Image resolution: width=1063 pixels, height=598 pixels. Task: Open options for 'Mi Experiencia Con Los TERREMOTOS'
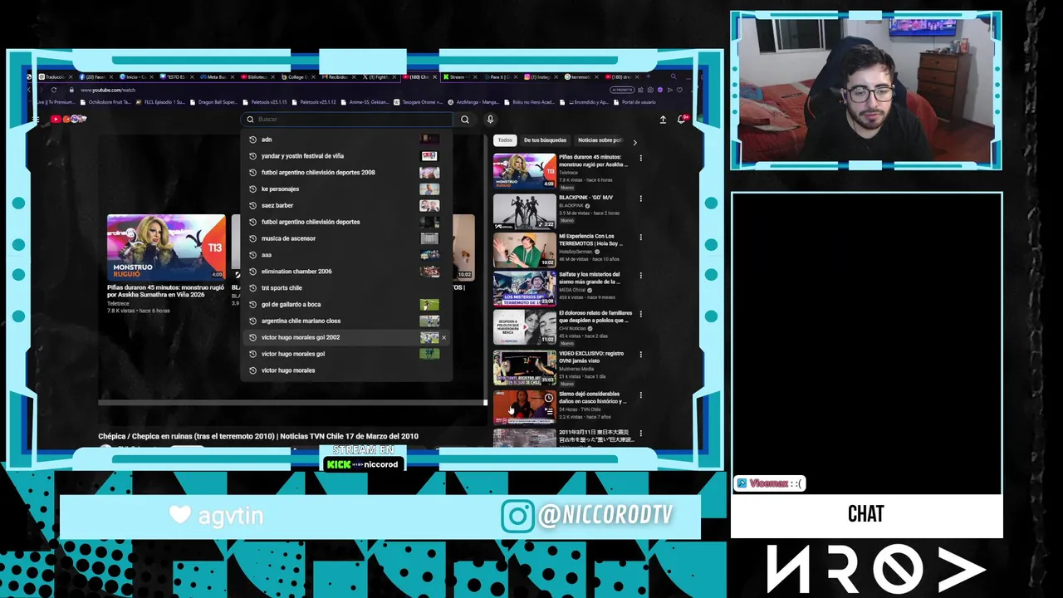pyautogui.click(x=640, y=238)
